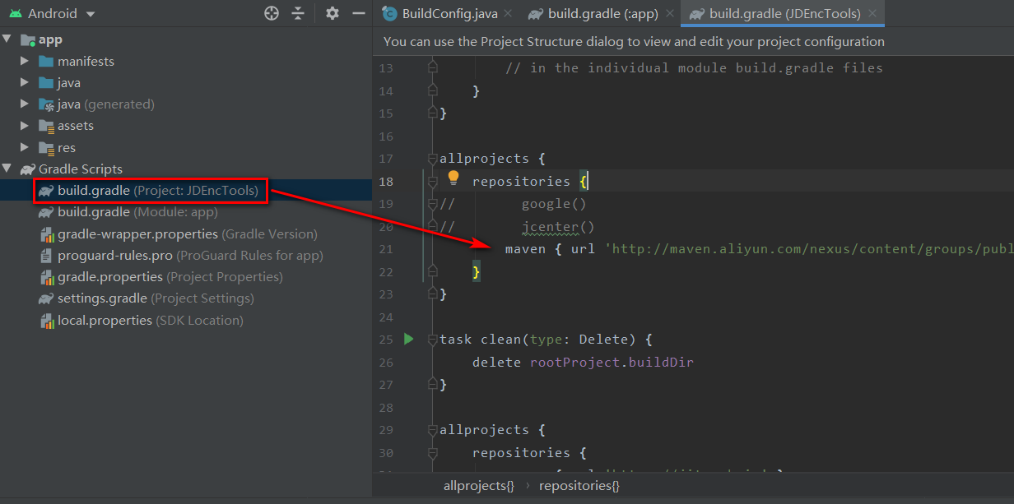Viewport: 1014px width, 504px height.
Task: Click the Collapse All icon in project panel
Action: 298,13
